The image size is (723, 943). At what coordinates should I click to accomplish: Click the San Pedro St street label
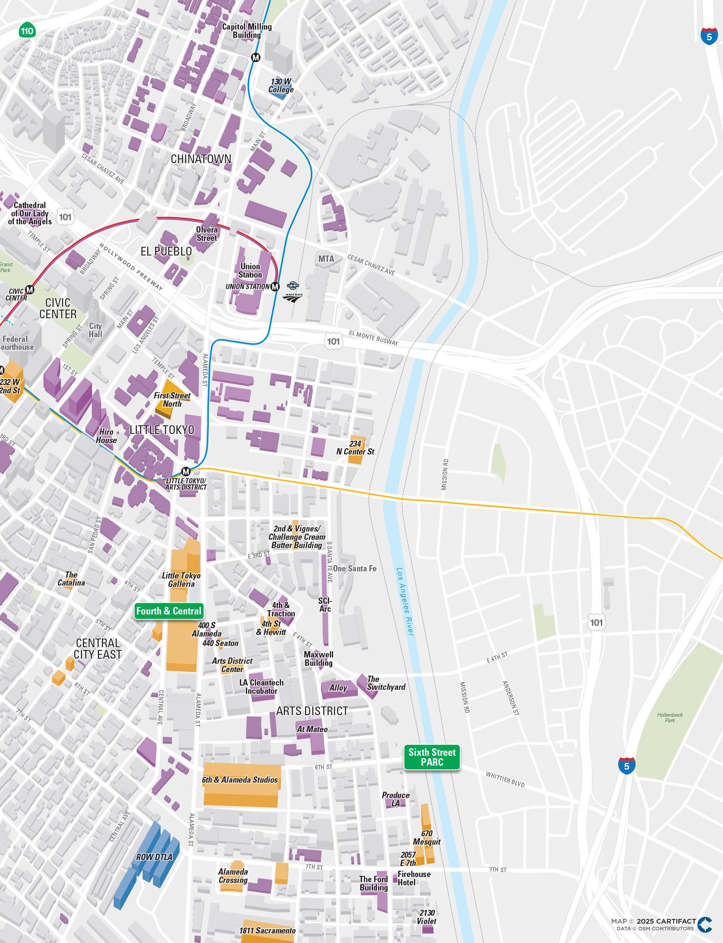[x=96, y=535]
